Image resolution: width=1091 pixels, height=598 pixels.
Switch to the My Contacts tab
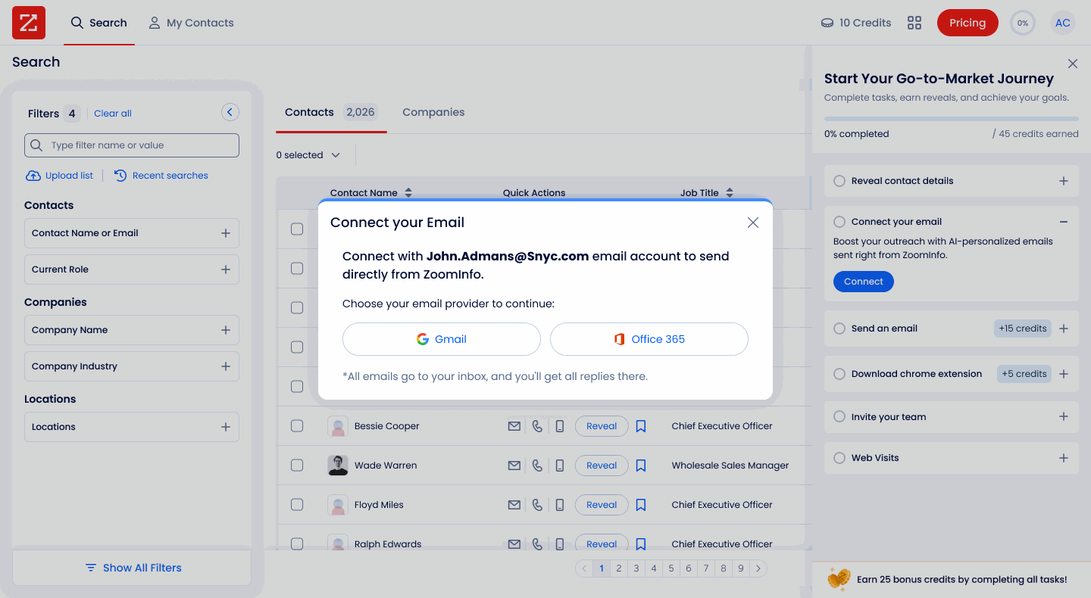pos(191,23)
